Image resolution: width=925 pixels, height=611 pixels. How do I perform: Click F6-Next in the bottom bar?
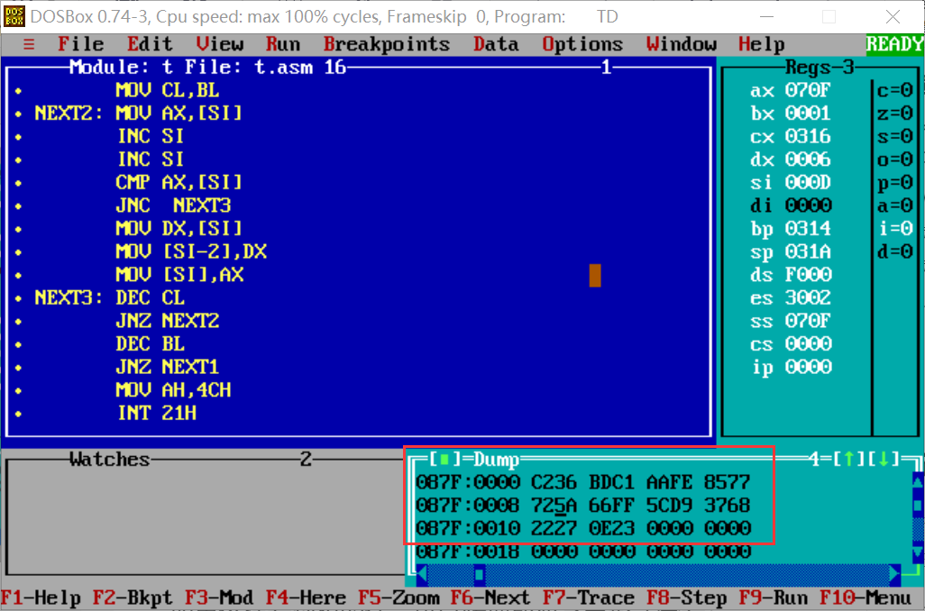tap(490, 598)
